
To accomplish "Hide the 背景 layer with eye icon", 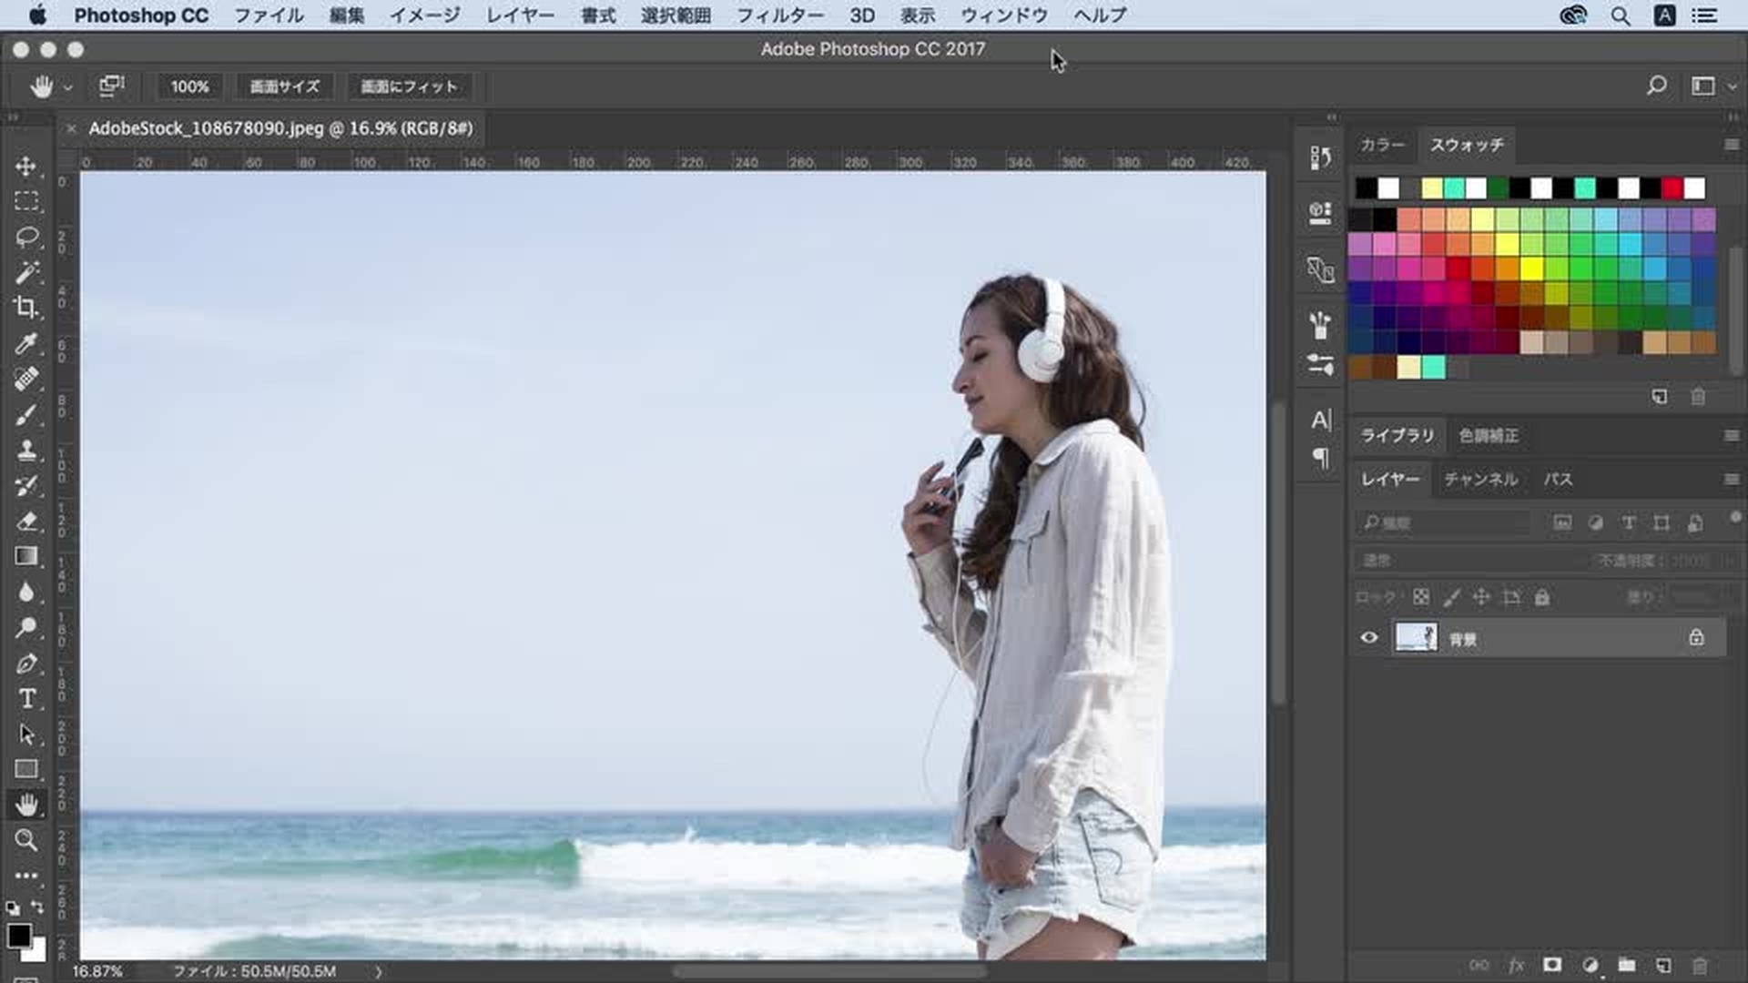I will tap(1369, 638).
